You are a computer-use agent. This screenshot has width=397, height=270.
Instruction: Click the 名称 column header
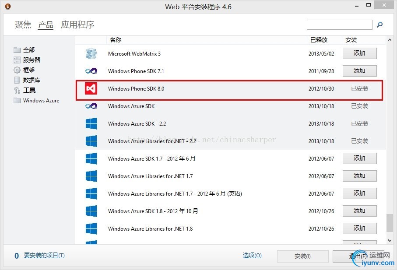116,40
